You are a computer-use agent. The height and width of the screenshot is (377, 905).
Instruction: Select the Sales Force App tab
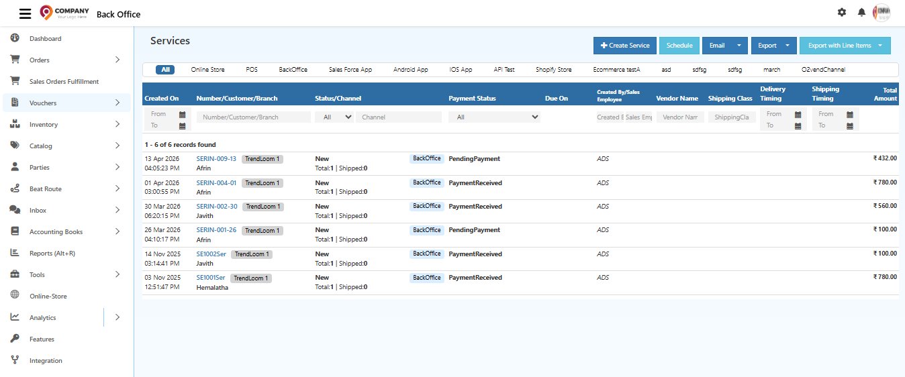350,70
